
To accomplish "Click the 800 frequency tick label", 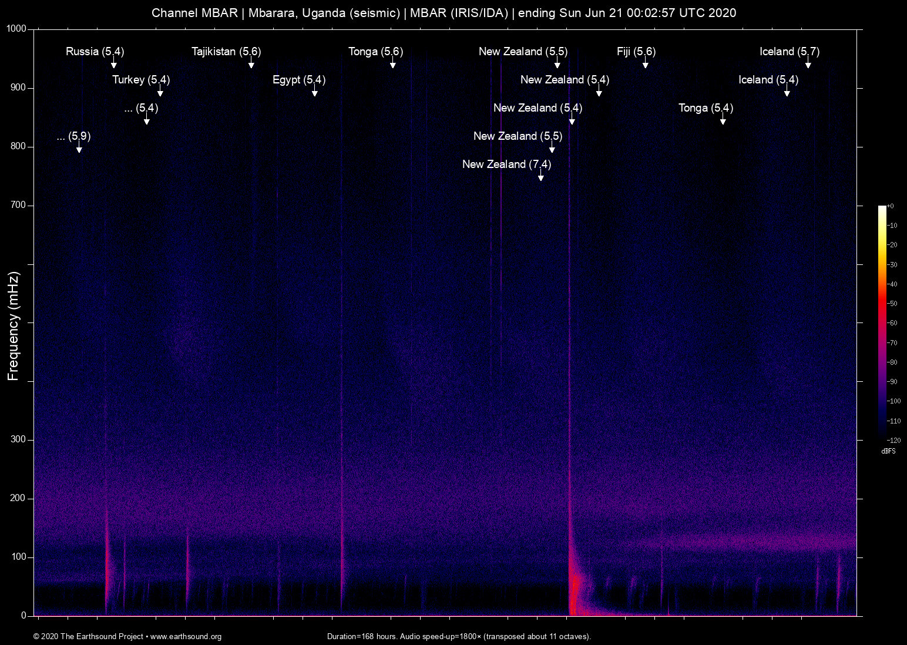I will point(18,146).
